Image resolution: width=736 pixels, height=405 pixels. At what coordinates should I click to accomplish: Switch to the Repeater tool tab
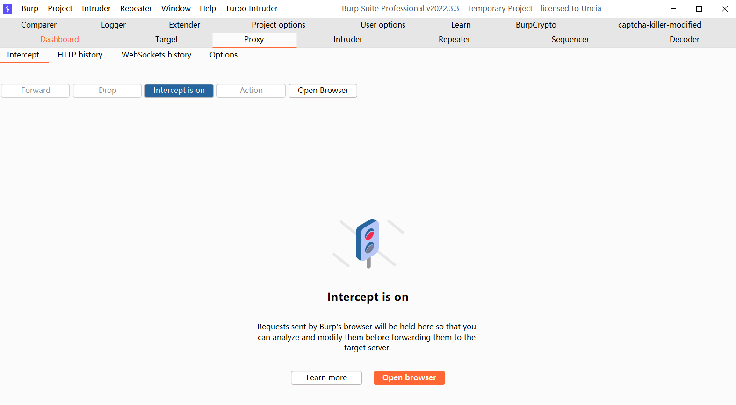coord(454,39)
